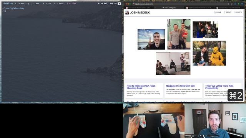Screen dimensions: 246x138
Task: Click the ~/.config/alacritty path in the terminal
Action: pyautogui.click(x=13, y=8)
